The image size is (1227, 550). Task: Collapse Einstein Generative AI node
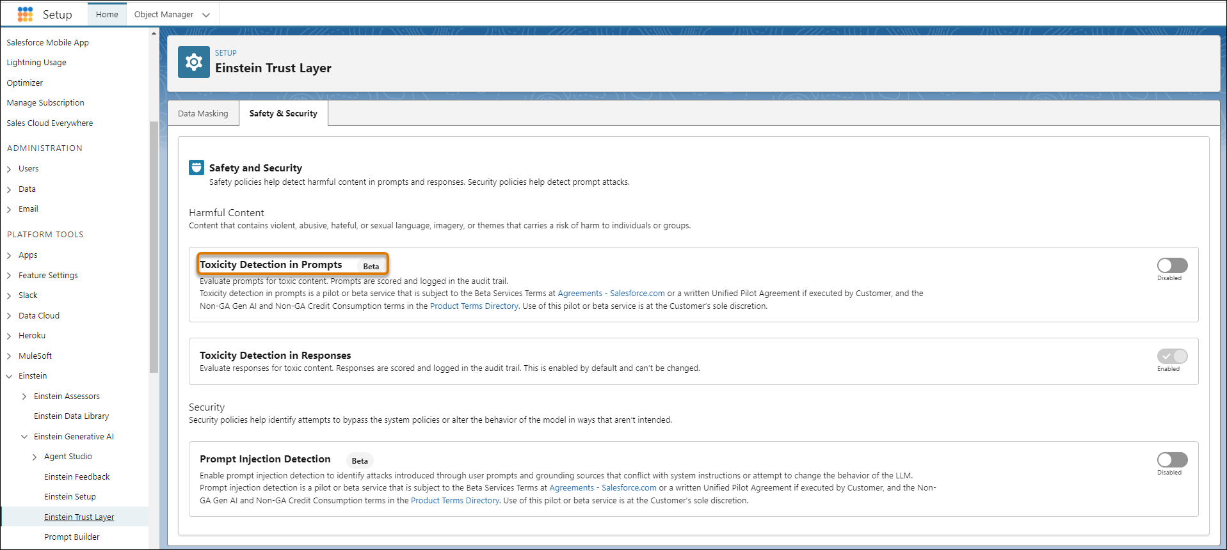click(x=24, y=437)
